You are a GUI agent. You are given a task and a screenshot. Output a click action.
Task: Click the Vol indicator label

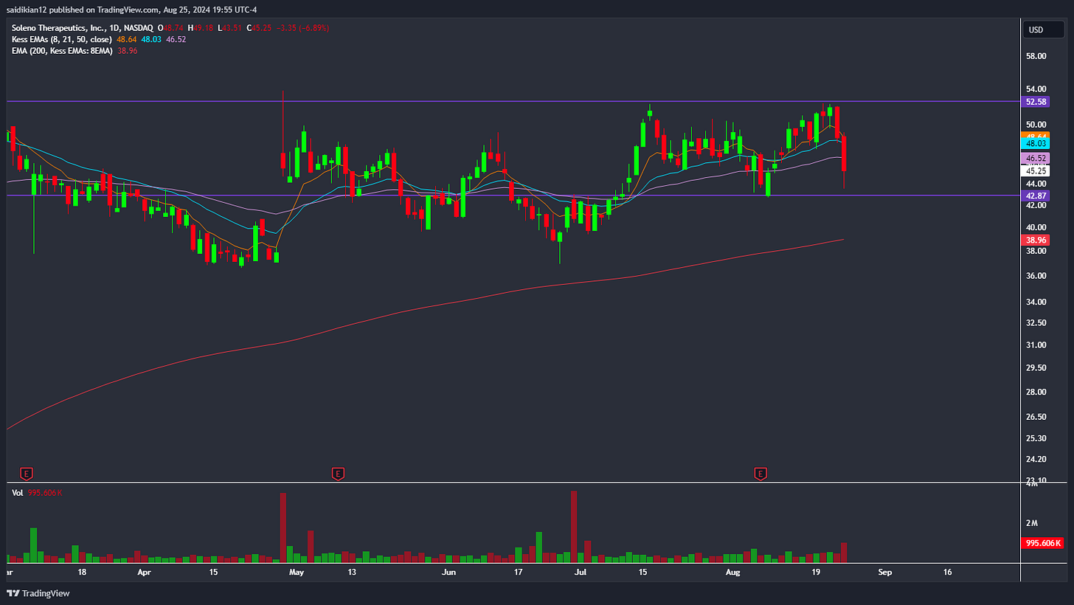[x=16, y=492]
